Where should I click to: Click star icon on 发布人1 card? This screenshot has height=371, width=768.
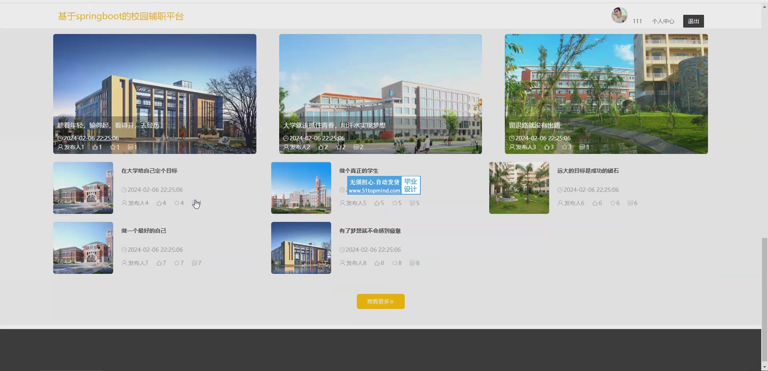click(112, 147)
